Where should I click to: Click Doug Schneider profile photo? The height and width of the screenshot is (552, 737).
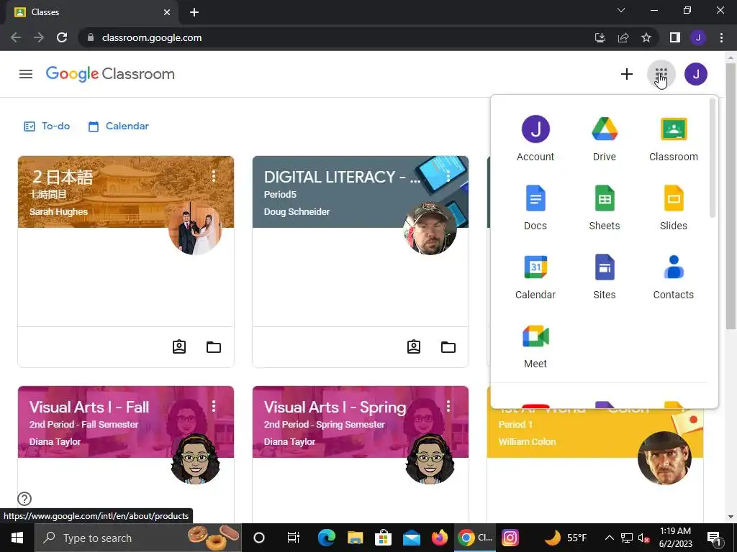tap(430, 229)
